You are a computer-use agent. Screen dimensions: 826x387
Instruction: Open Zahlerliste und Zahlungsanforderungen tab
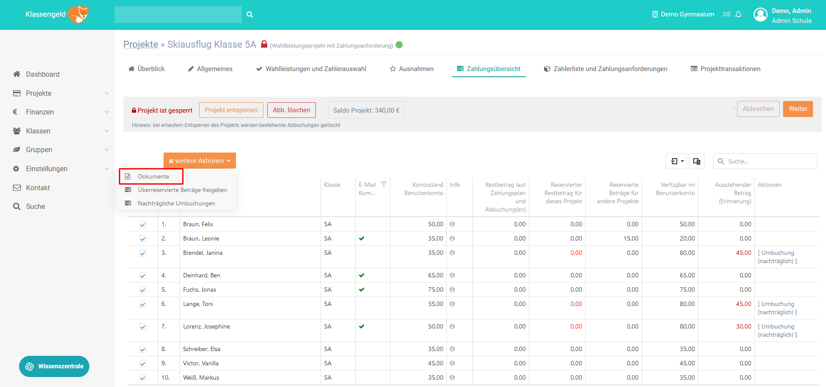(606, 69)
